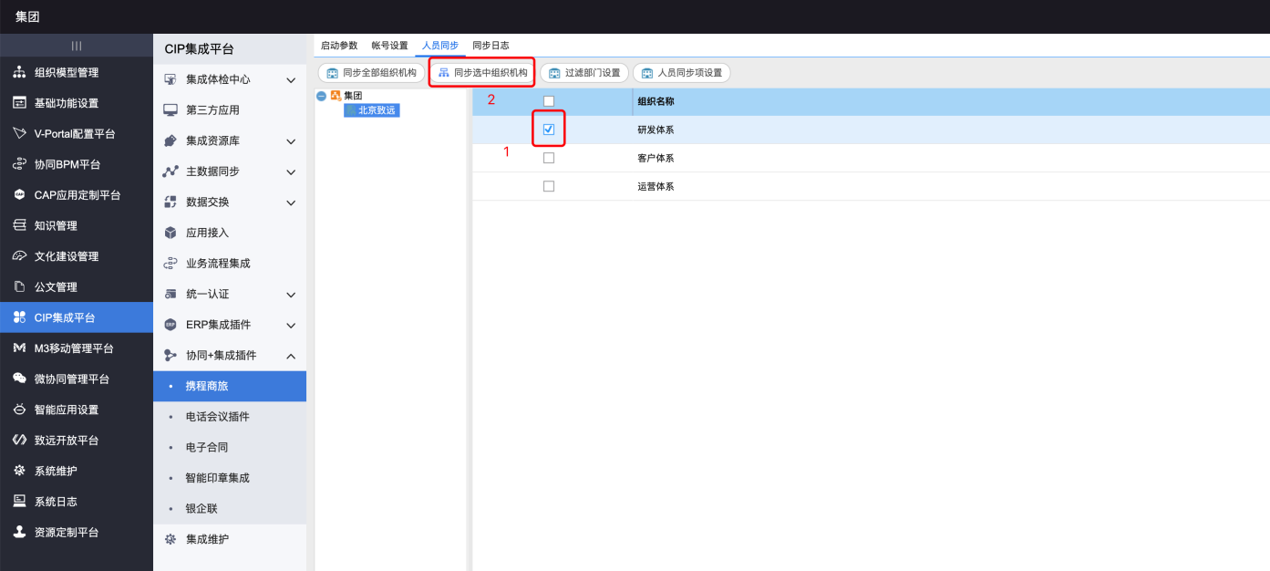The height and width of the screenshot is (571, 1270).
Task: Click the 公文管理 icon
Action: [19, 287]
